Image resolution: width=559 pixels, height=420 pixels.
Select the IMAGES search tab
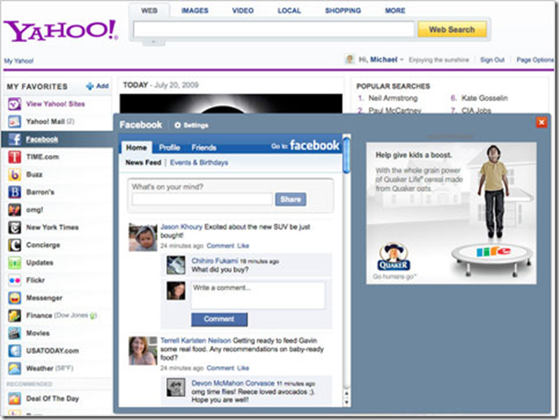[195, 11]
